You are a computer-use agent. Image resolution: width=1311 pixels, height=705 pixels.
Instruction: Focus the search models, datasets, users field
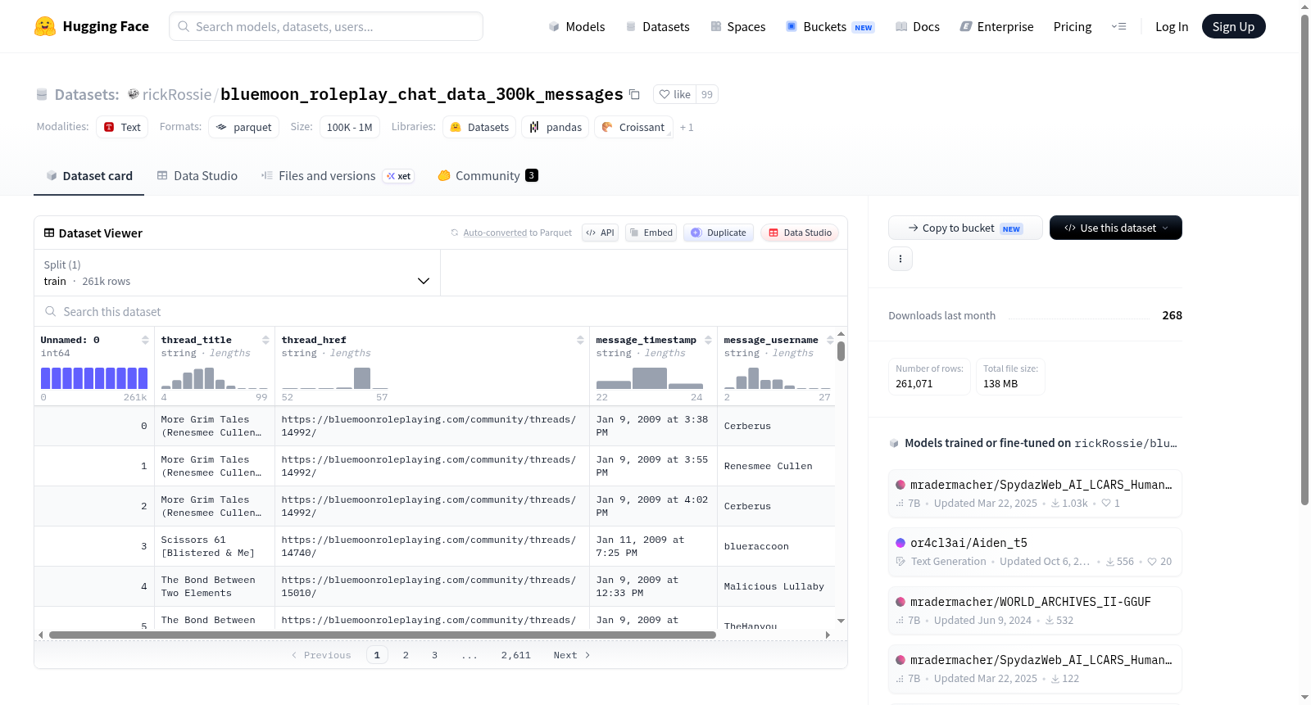coord(326,26)
